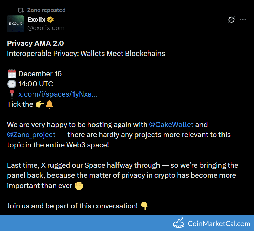Click the CoinMarketCal.com watermark text

point(219,224)
